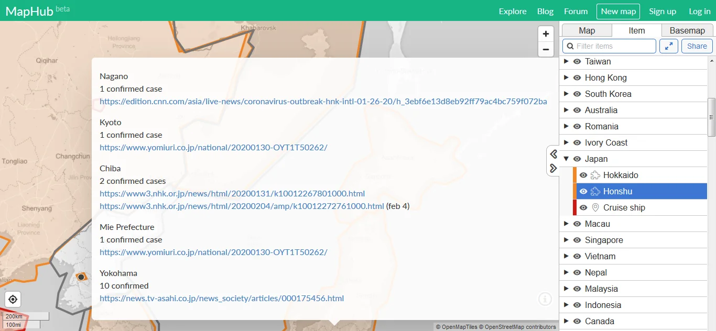Screen dimensions: 716x331
Task: Switch to the Map tab
Action: (587, 30)
